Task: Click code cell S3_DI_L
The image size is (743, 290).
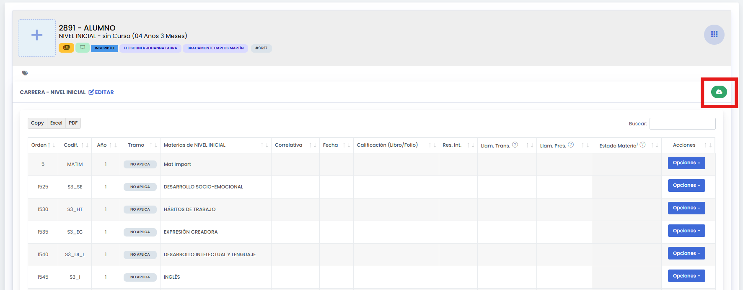Action: click(x=75, y=254)
